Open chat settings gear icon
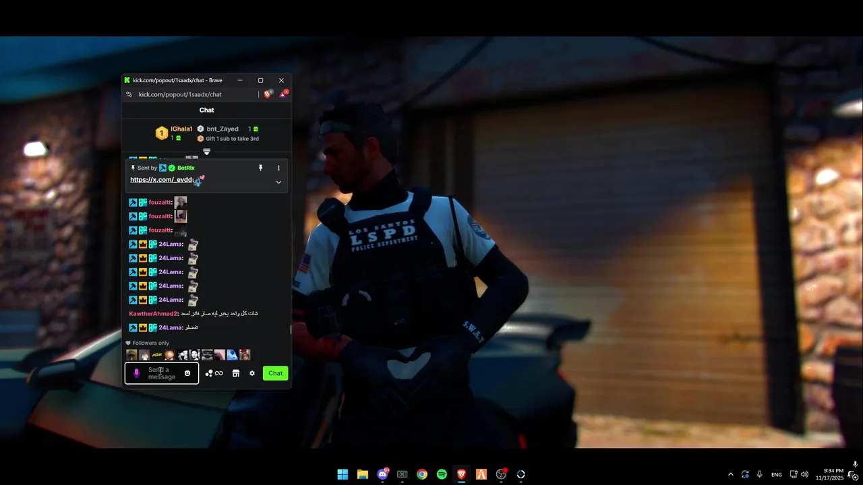 tap(252, 373)
